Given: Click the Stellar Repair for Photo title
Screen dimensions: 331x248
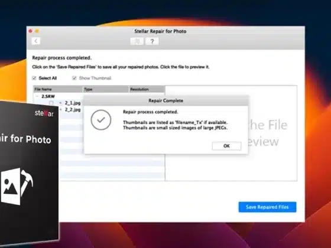Looking at the screenshot, I should pos(160,31).
